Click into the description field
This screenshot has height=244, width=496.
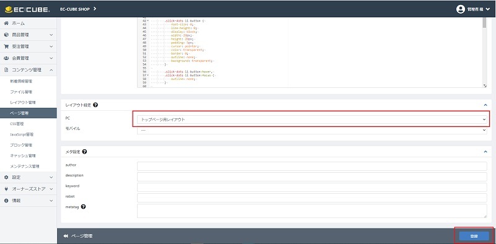click(312, 176)
